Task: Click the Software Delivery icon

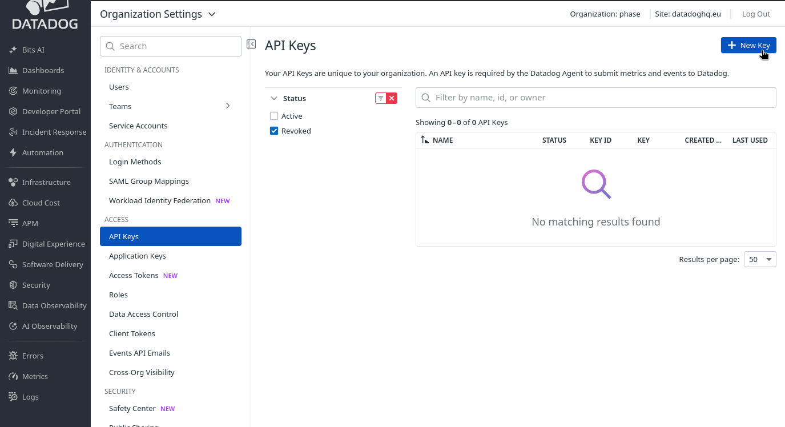Action: pyautogui.click(x=13, y=264)
